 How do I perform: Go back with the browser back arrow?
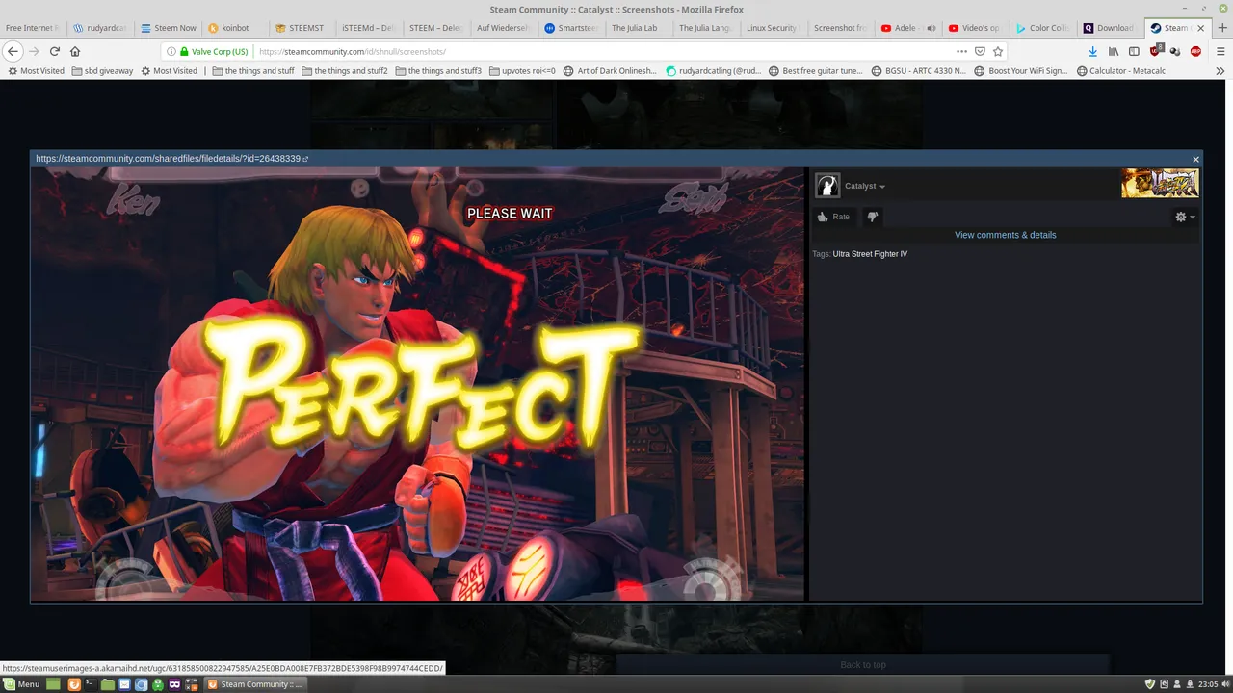coord(13,51)
